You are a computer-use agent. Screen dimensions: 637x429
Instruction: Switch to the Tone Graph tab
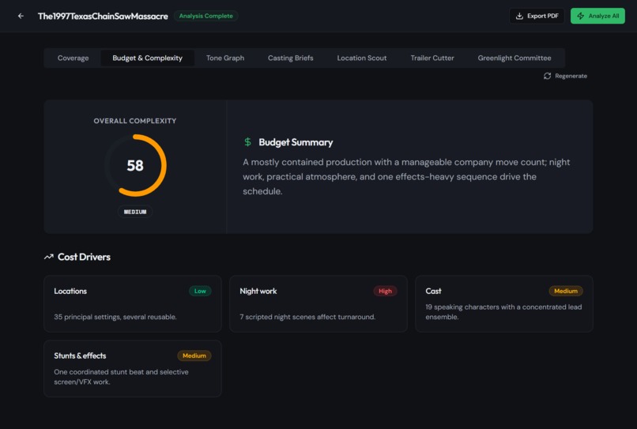225,58
